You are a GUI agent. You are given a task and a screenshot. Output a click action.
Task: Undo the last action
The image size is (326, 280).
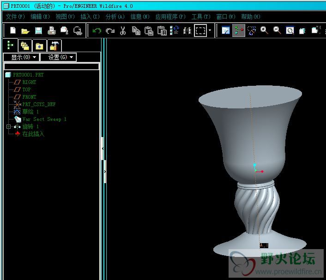click(97, 31)
